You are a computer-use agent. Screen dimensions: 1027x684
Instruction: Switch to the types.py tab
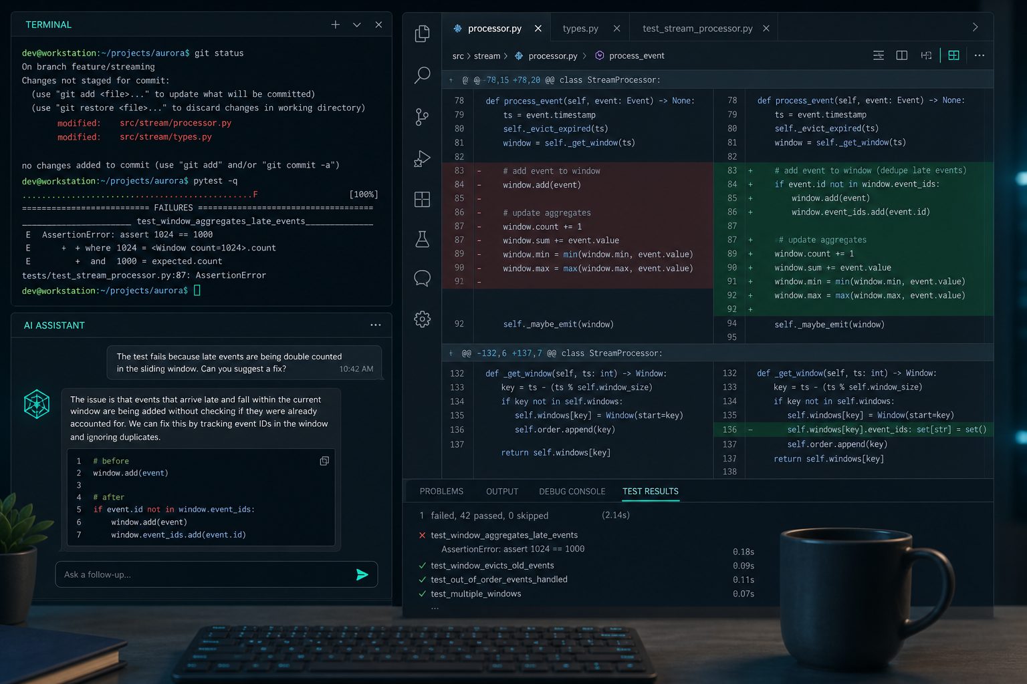(x=580, y=28)
